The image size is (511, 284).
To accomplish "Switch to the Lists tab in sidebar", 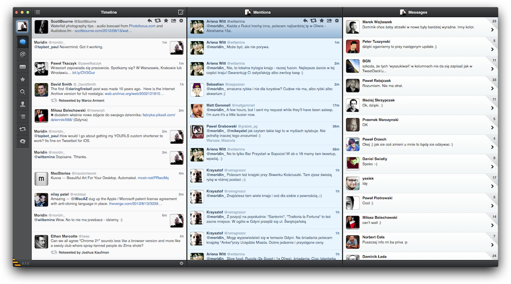I will 23,117.
